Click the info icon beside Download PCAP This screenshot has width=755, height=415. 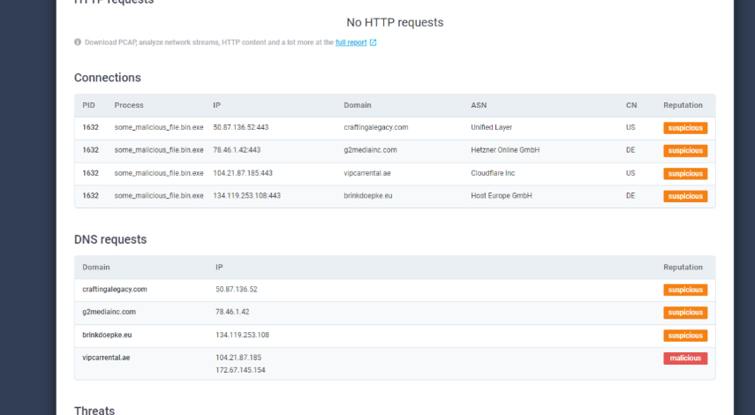tap(78, 42)
